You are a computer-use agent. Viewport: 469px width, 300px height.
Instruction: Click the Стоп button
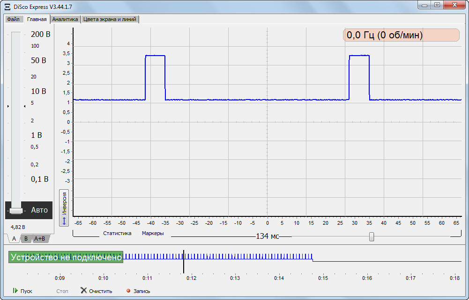coord(62,291)
